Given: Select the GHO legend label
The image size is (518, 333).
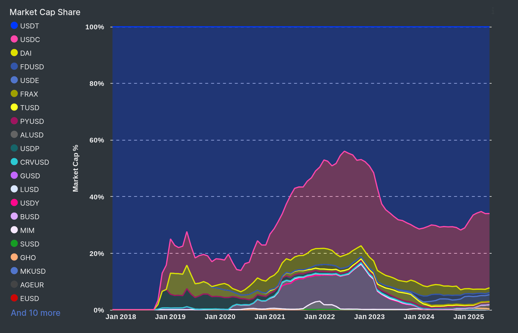Looking at the screenshot, I should (x=28, y=257).
